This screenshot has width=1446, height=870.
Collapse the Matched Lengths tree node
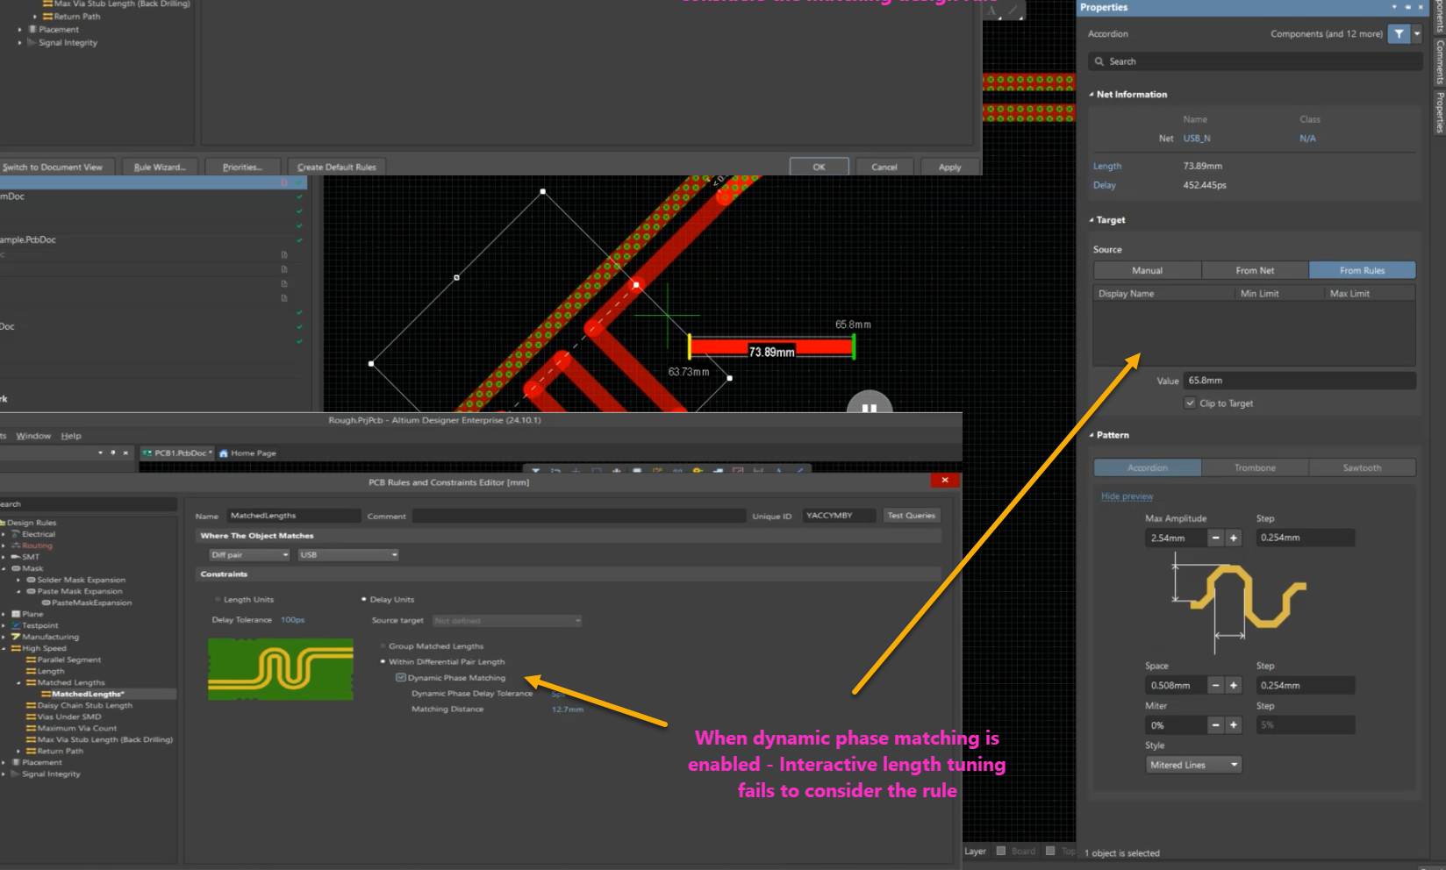tap(19, 682)
